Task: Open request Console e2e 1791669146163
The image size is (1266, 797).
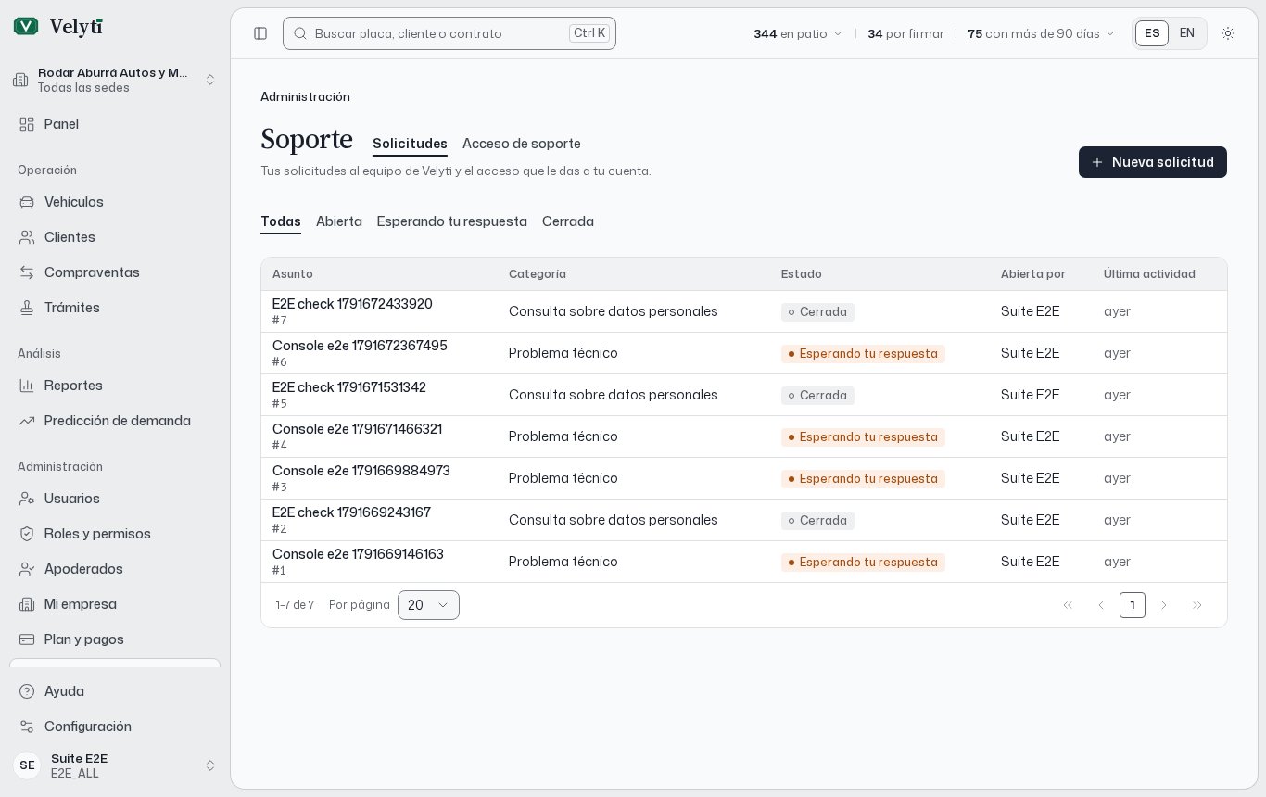Action: click(x=358, y=554)
